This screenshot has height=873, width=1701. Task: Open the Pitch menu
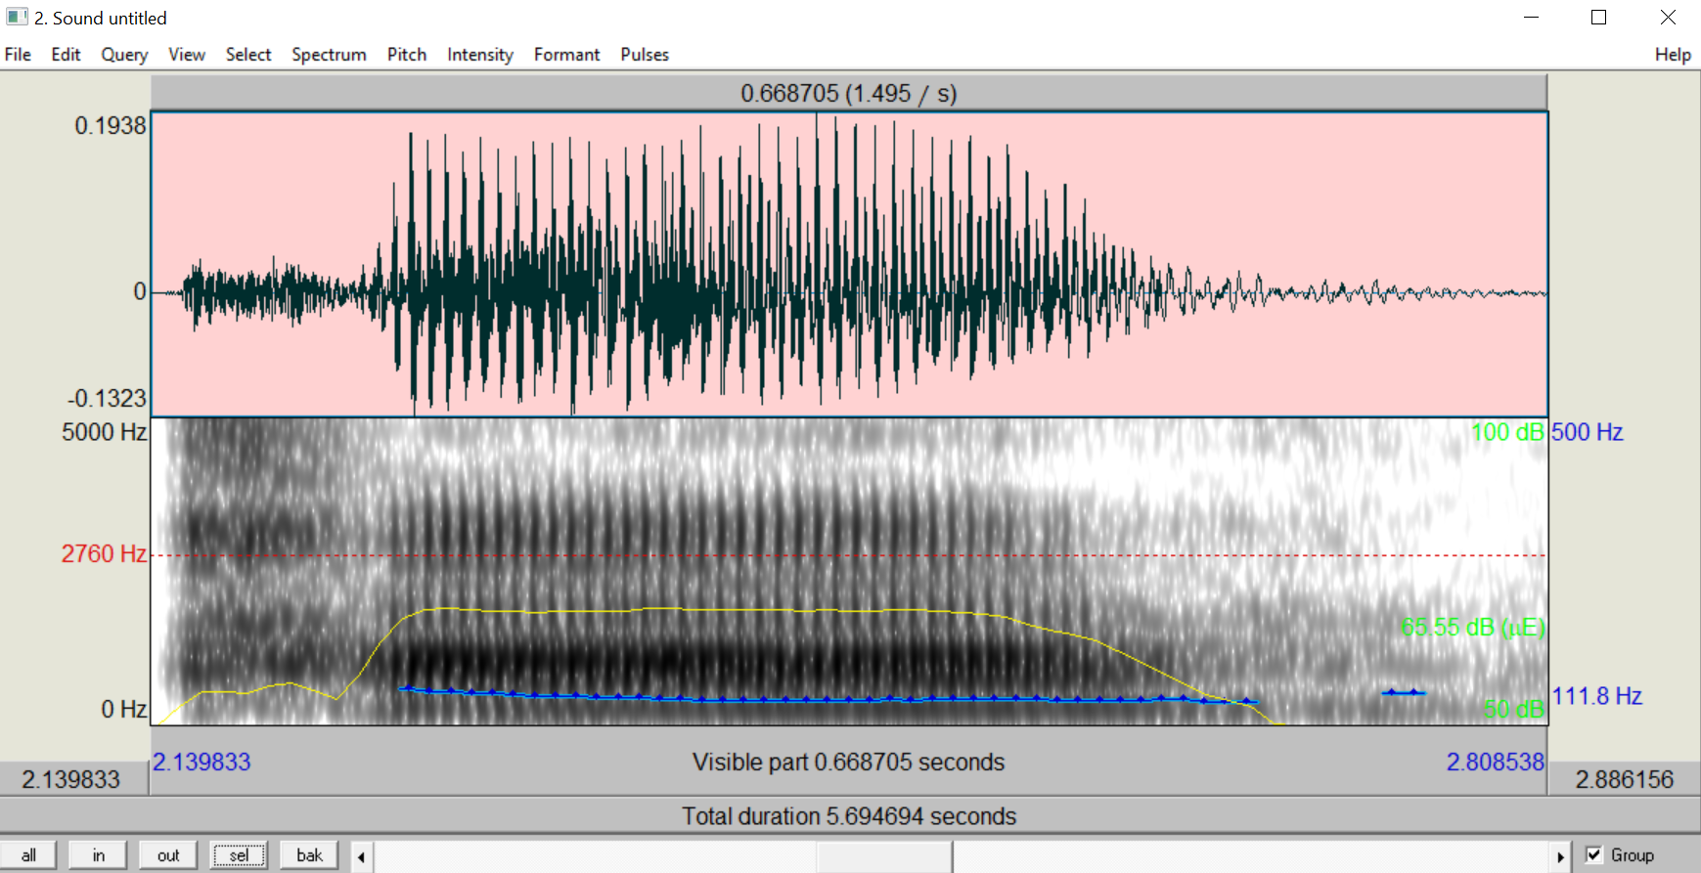tap(407, 55)
